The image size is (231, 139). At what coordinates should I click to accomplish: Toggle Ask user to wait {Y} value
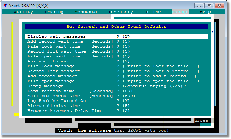click(x=126, y=61)
